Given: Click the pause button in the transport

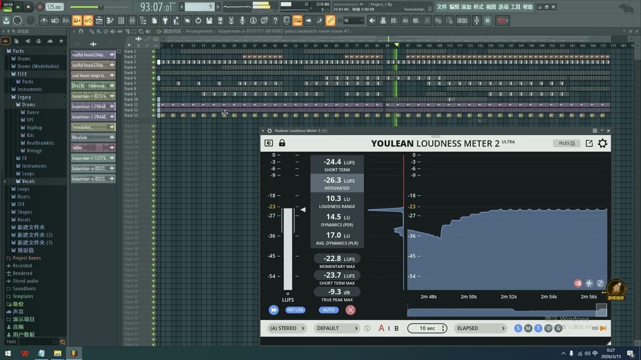Looking at the screenshot, I should pos(18,7).
